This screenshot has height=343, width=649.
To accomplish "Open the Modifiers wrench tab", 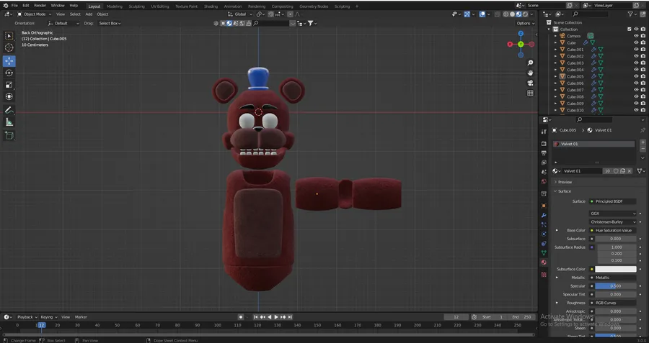I will coord(544,216).
